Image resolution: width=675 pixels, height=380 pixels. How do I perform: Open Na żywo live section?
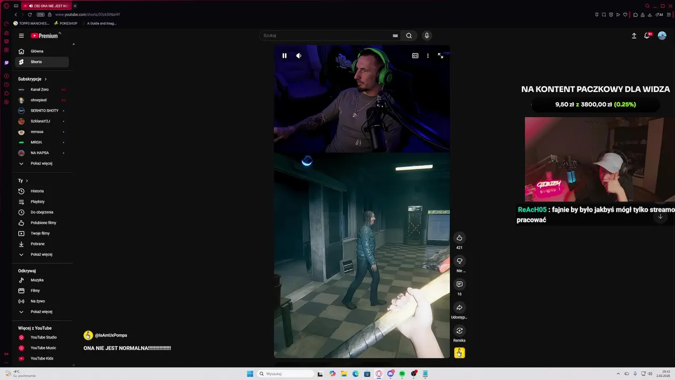42,301
